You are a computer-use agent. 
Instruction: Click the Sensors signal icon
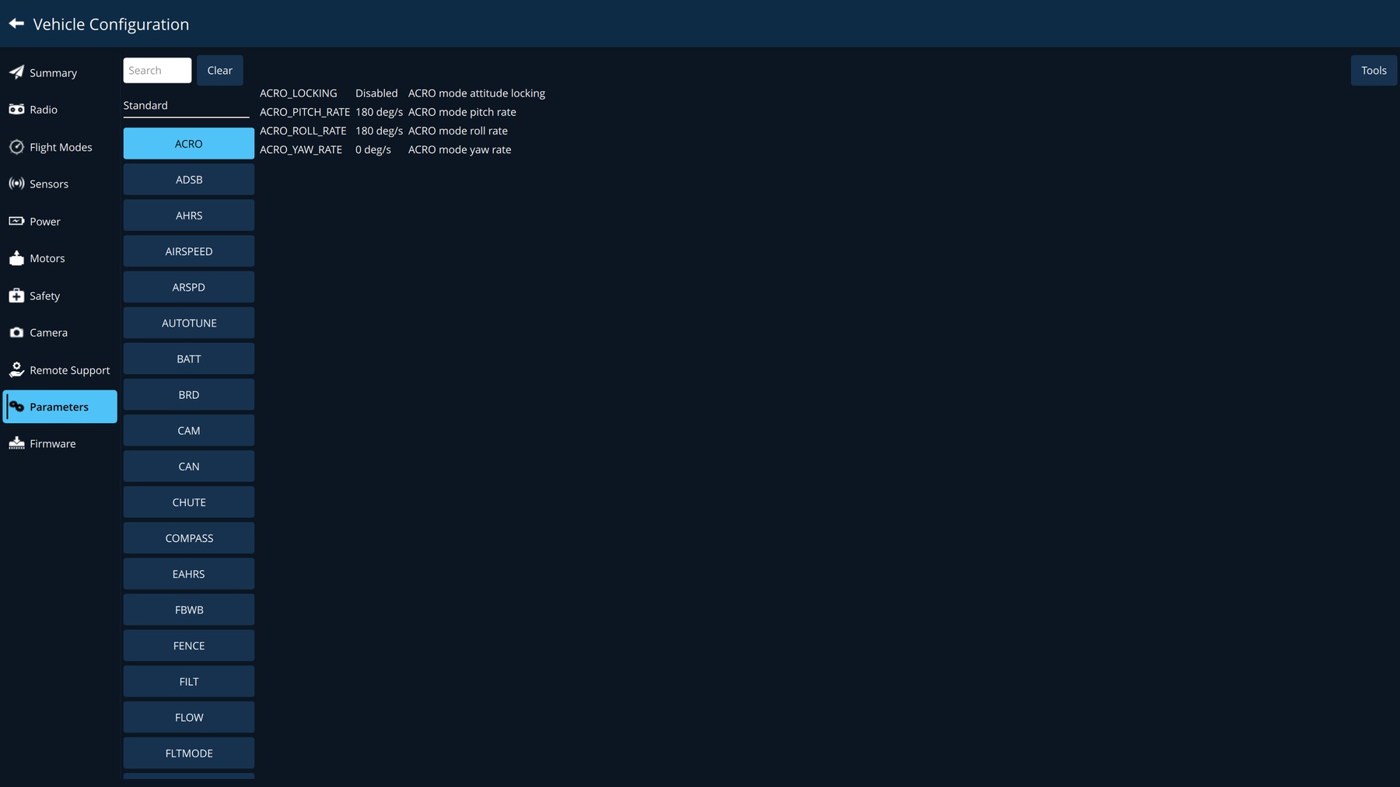click(16, 184)
